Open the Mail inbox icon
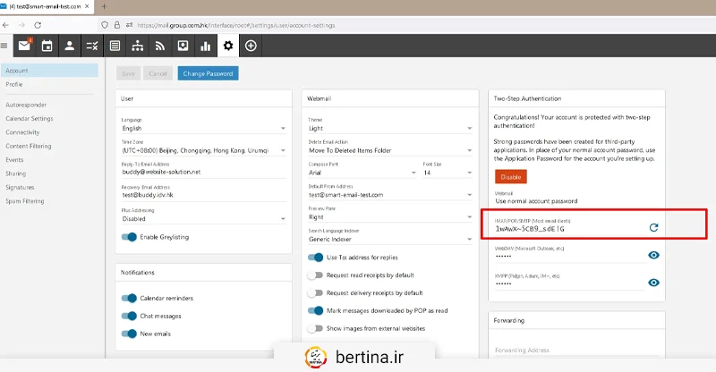This screenshot has height=372, width=716. click(24, 46)
